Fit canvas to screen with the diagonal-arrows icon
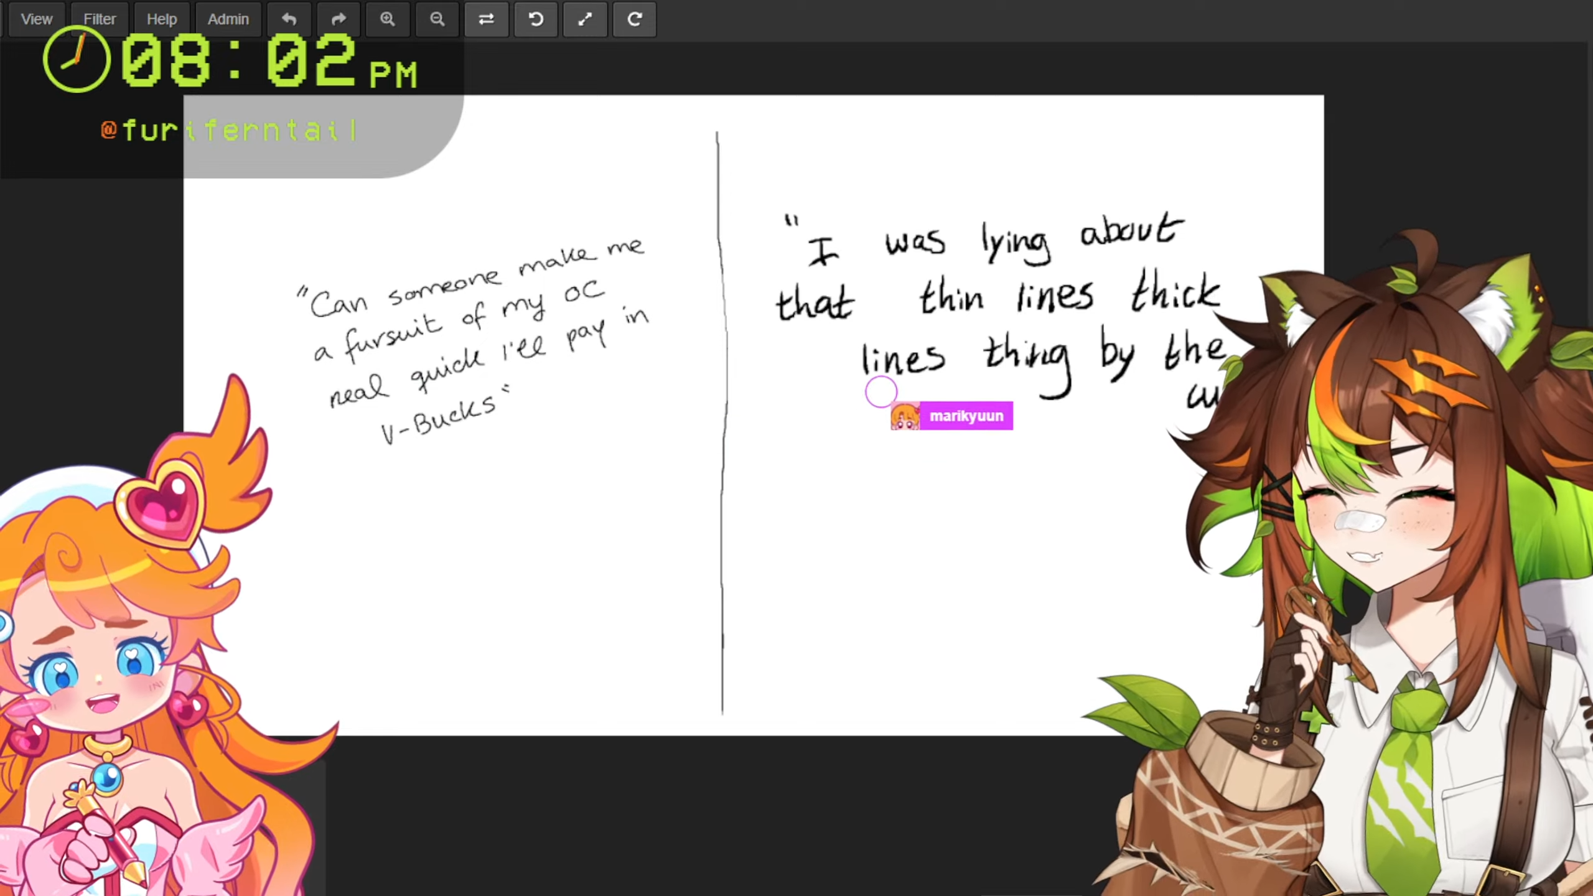 (585, 19)
